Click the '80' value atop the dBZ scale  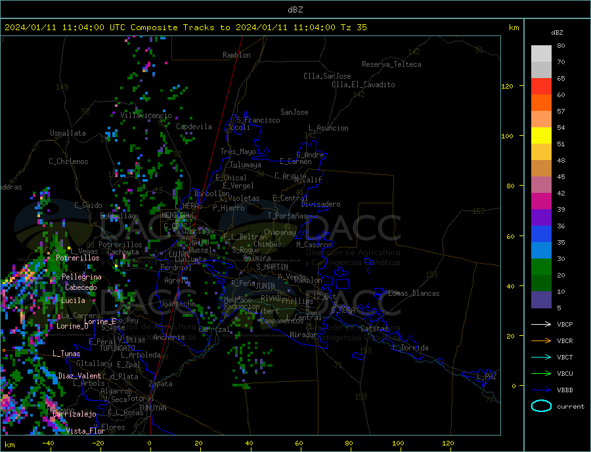[561, 45]
